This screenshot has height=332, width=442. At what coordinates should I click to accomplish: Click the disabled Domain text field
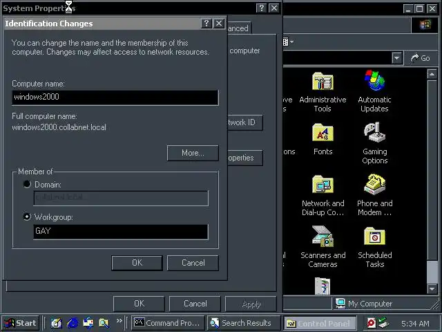pos(121,199)
